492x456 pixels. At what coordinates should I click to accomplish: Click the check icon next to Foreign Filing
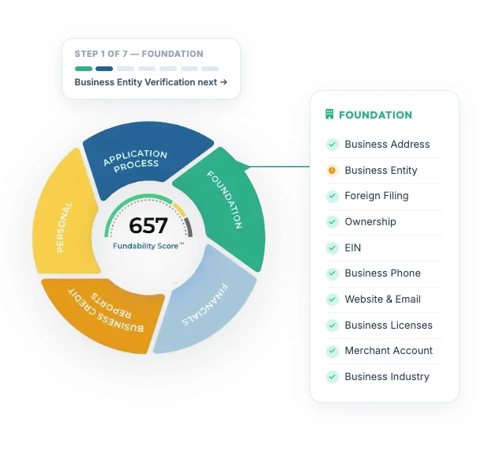click(x=332, y=196)
